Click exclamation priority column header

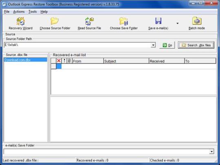coord(64,61)
